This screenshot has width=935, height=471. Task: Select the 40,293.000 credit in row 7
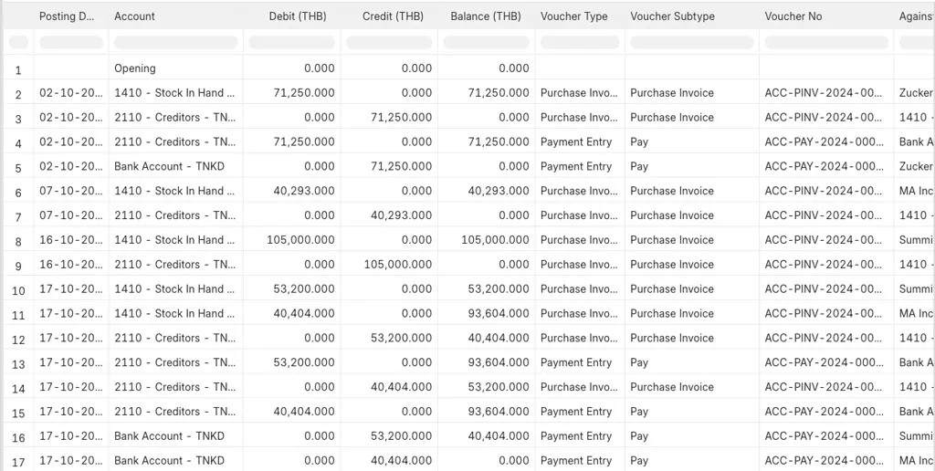402,215
